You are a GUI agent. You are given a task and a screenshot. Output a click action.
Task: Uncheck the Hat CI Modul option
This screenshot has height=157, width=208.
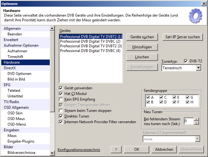point(61,94)
